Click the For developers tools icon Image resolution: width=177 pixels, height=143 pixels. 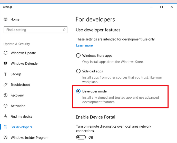(x=5, y=127)
